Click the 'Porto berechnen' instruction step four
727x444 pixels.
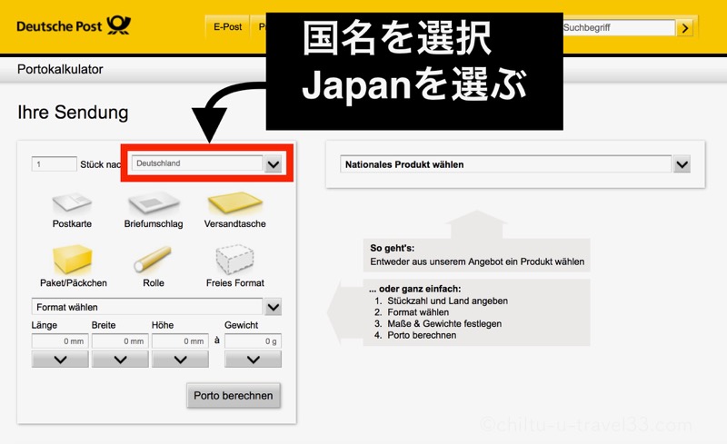pyautogui.click(x=422, y=335)
